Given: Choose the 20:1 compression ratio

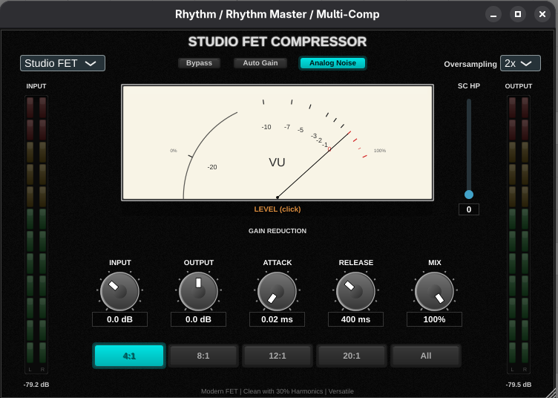Looking at the screenshot, I should (x=352, y=356).
